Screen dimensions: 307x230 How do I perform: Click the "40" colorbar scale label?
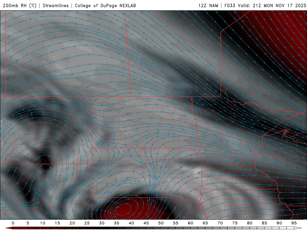pos(131,223)
